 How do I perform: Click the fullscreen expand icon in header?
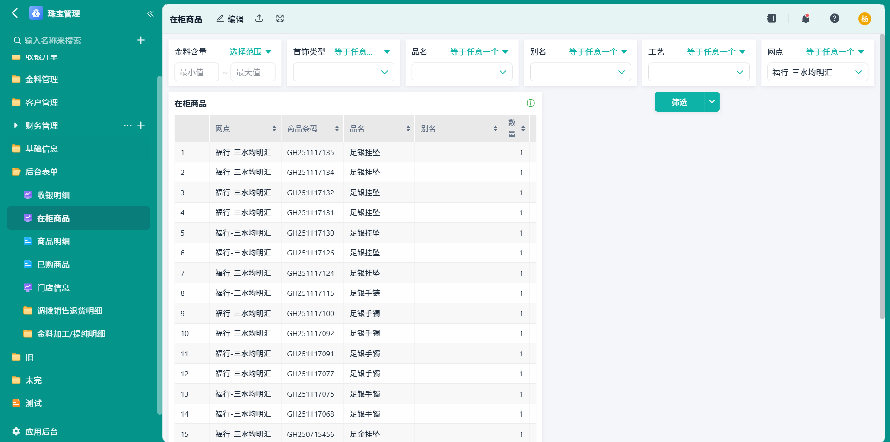(280, 19)
